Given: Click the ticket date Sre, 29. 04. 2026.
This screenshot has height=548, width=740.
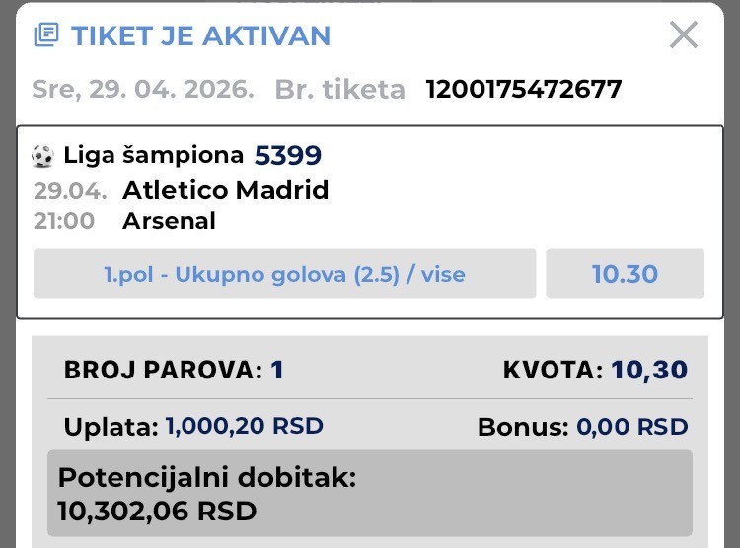Looking at the screenshot, I should (142, 90).
